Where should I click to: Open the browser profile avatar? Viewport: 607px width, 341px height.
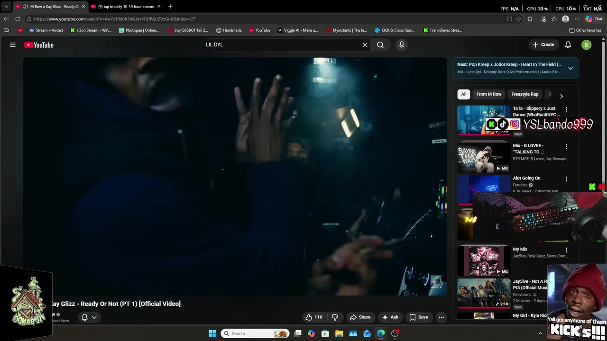pyautogui.click(x=565, y=19)
